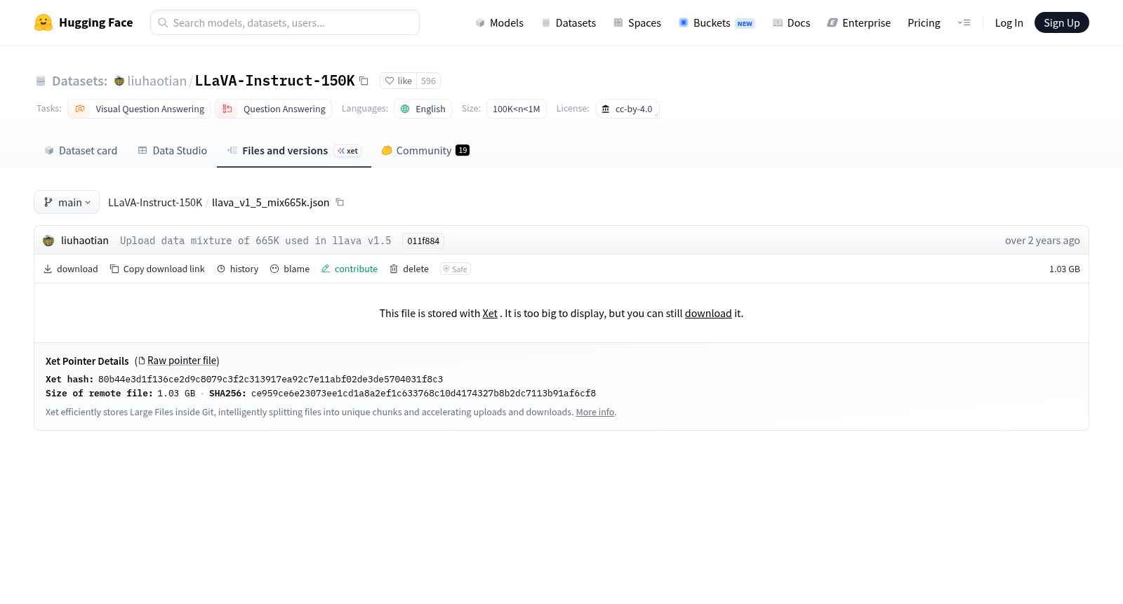Click the cc-by-4.0 license tag
Screen dimensions: 1123x604
point(627,109)
